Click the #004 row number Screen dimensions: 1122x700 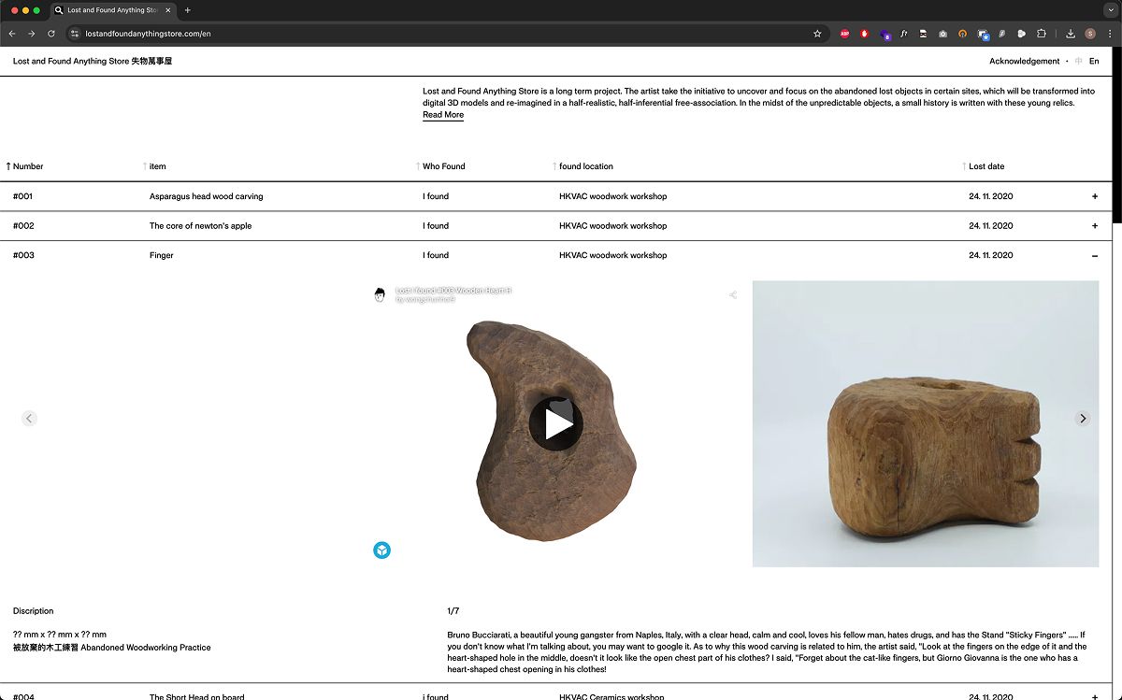pos(23,696)
